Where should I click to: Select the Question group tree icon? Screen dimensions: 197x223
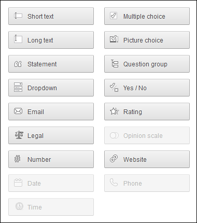click(x=115, y=63)
